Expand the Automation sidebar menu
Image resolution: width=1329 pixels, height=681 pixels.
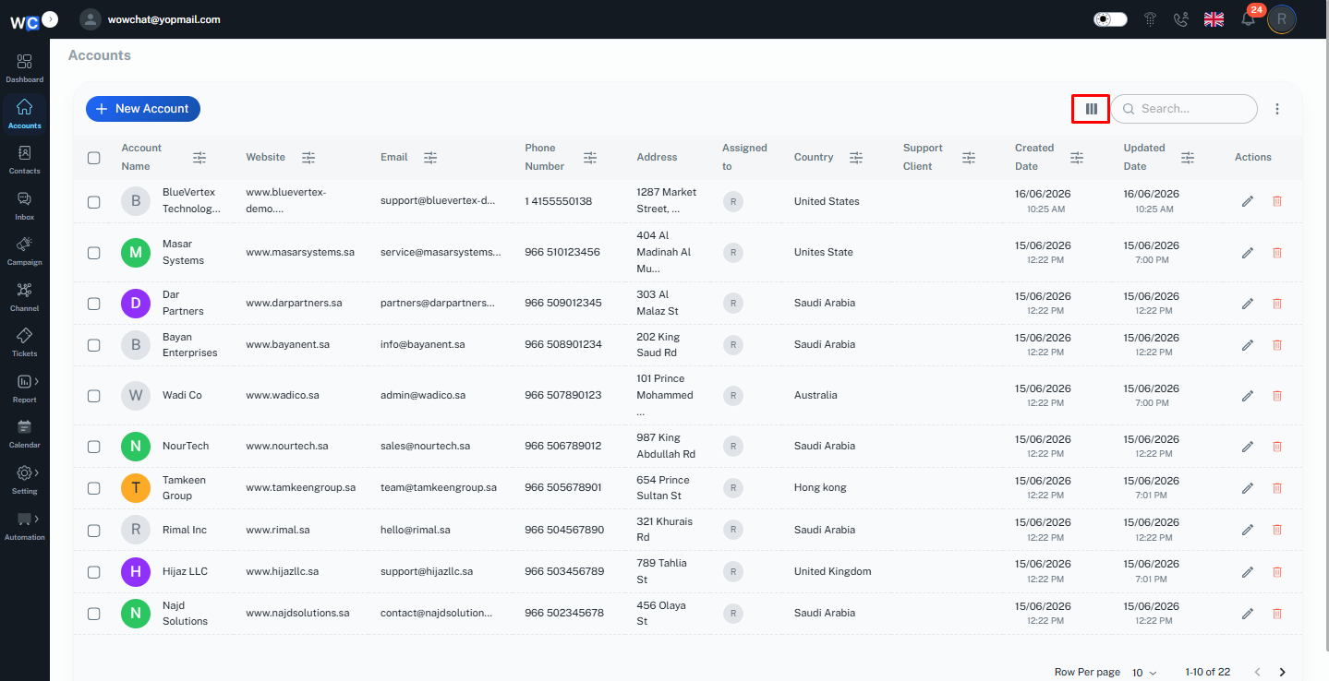(24, 524)
